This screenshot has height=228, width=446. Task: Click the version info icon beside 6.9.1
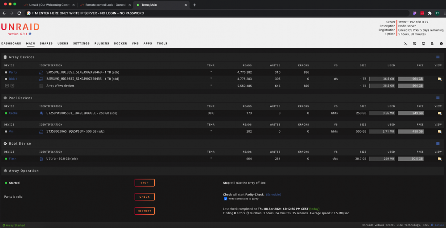click(x=30, y=34)
